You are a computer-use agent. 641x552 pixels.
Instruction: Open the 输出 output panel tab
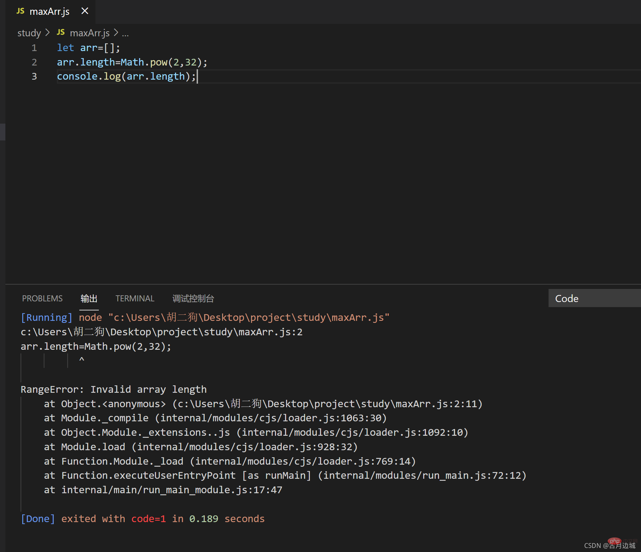pos(89,298)
